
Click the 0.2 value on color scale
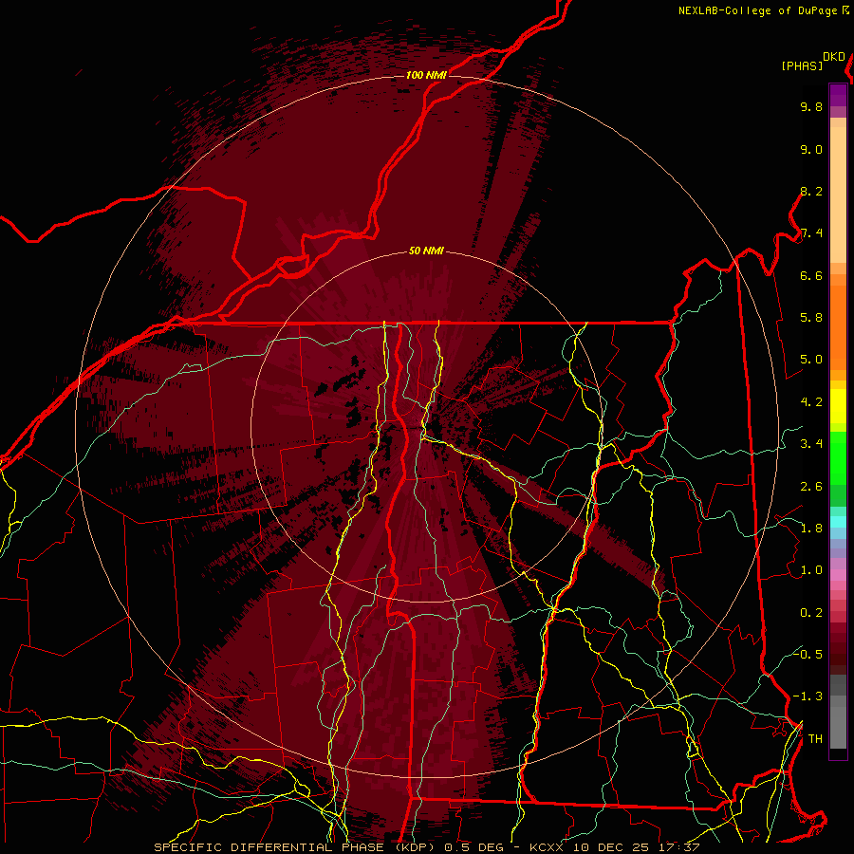click(811, 613)
